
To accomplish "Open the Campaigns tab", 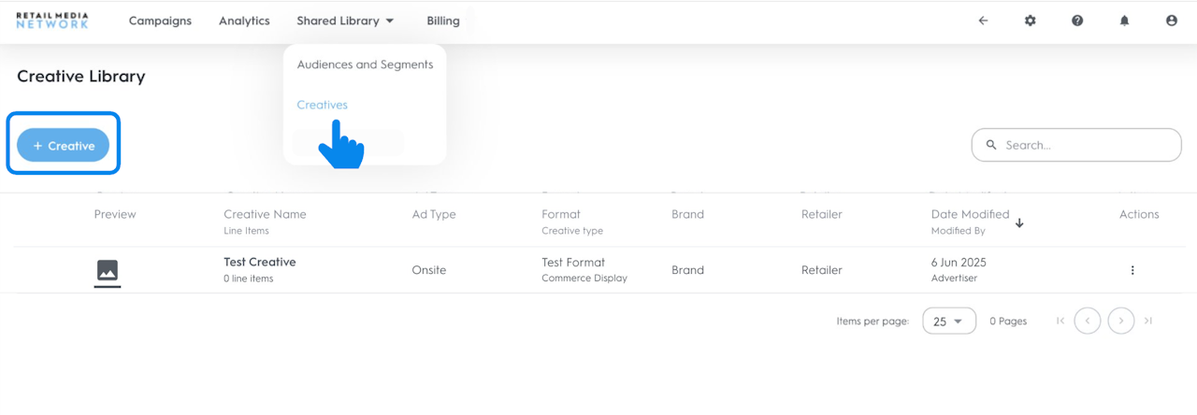I will pyautogui.click(x=160, y=21).
